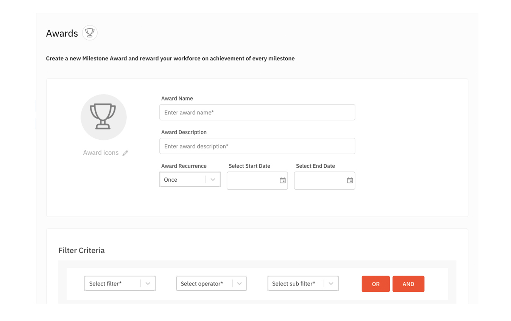Click the chevron on the Select operator box
This screenshot has width=511, height=321.
click(239, 283)
